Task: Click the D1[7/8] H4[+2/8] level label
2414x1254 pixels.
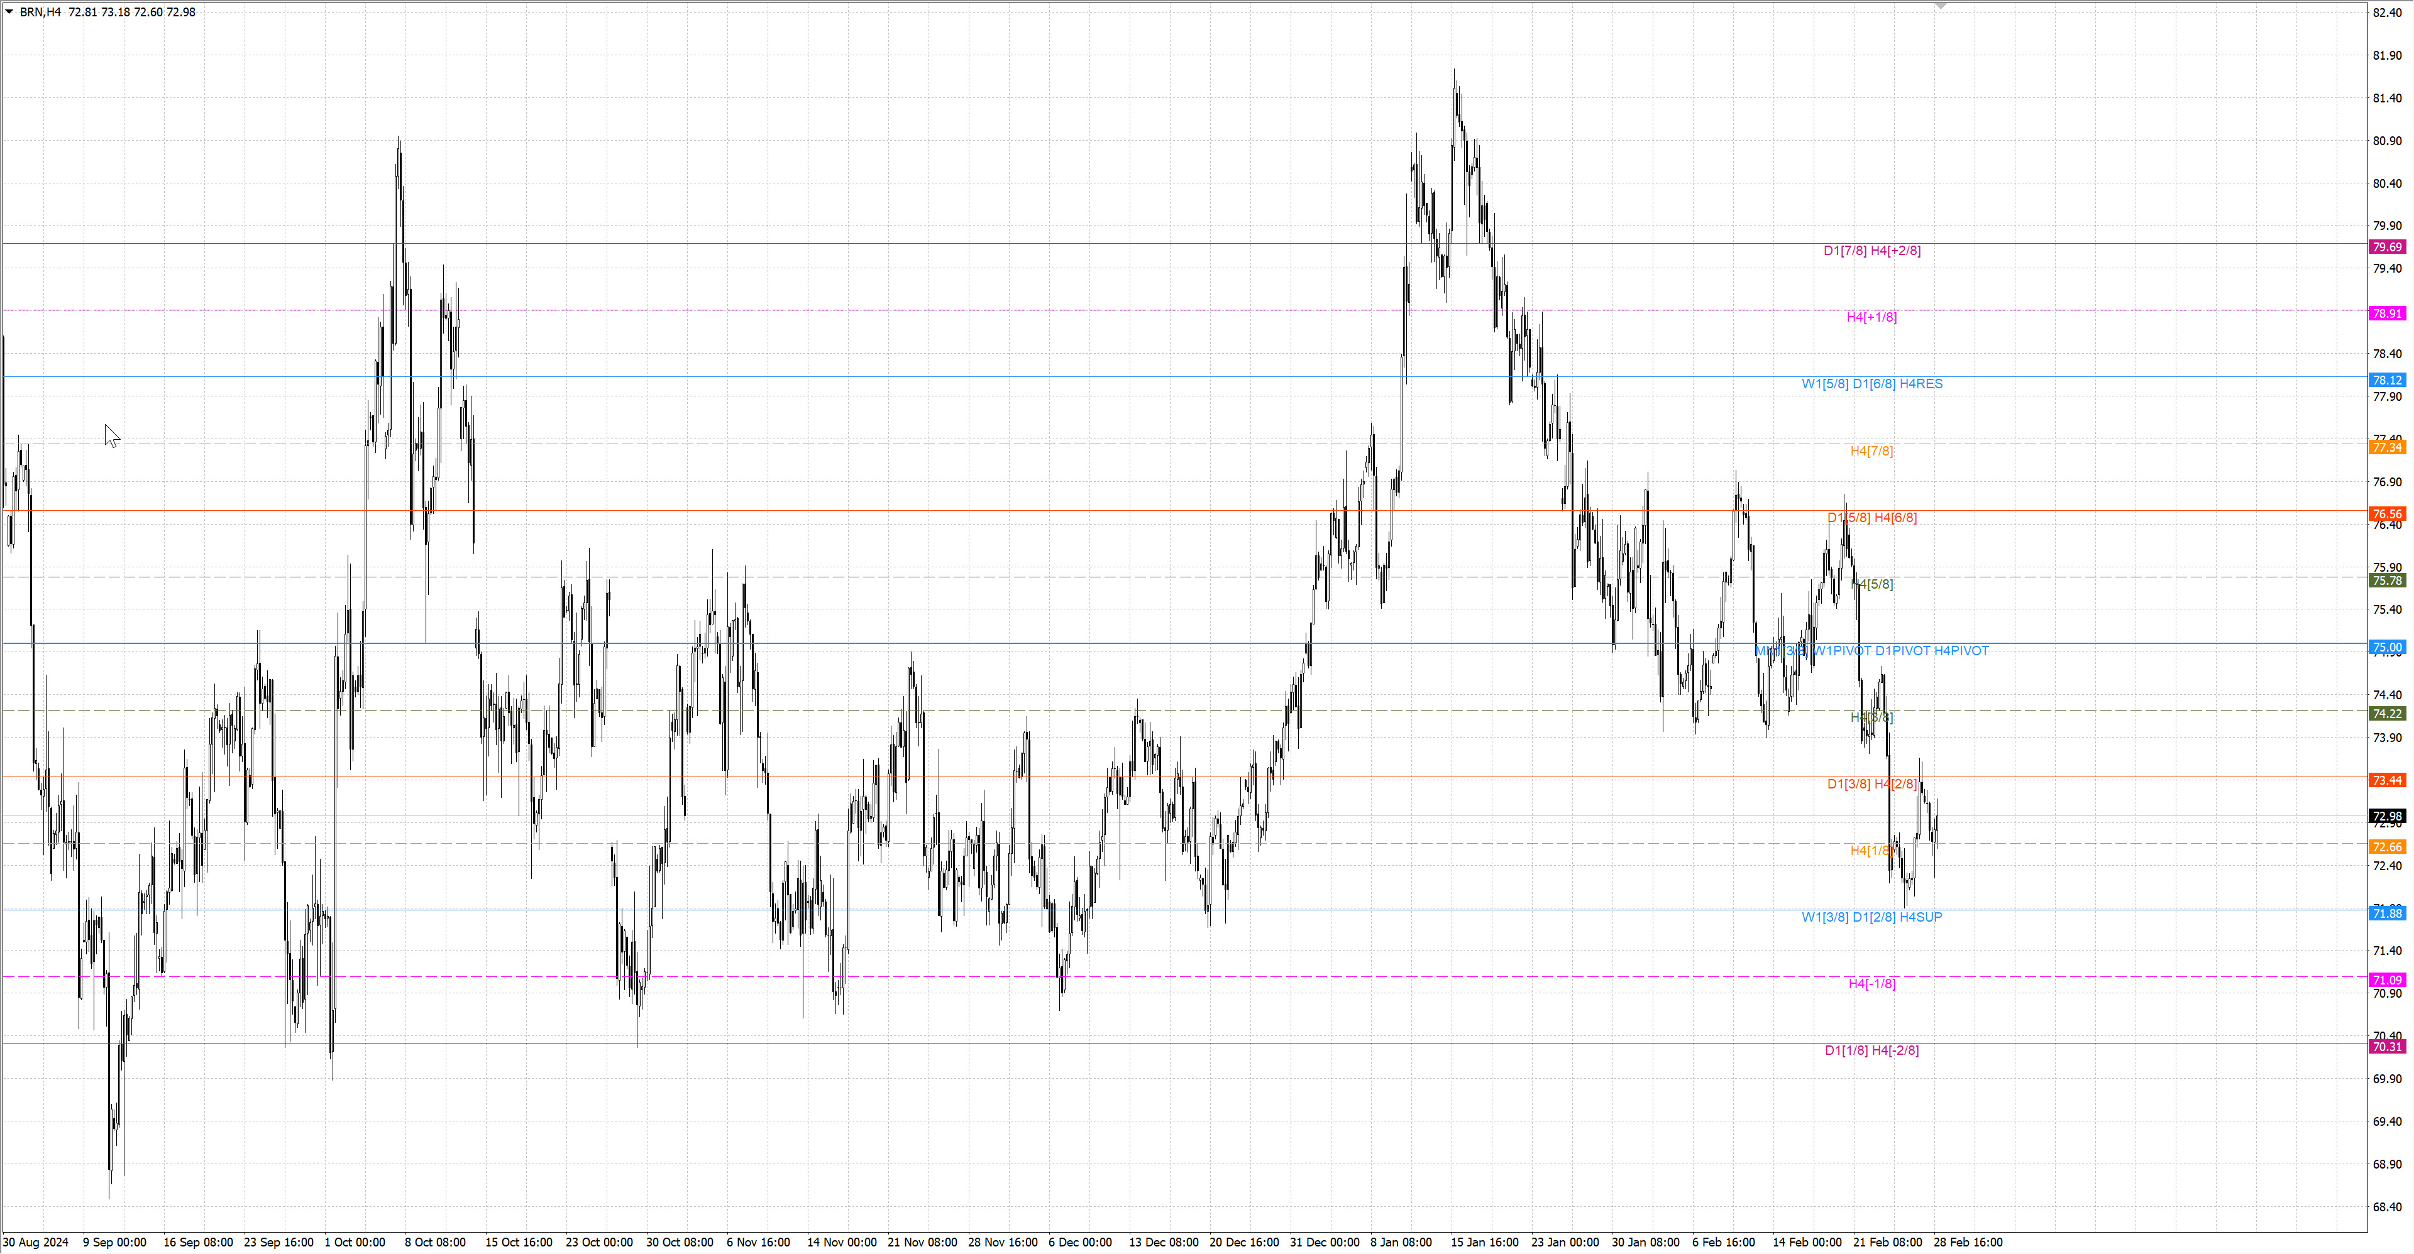Action: [1871, 251]
